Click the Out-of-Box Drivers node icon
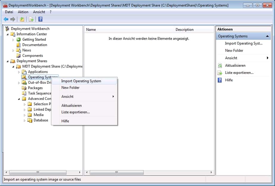The width and height of the screenshot is (275, 186). click(x=24, y=83)
